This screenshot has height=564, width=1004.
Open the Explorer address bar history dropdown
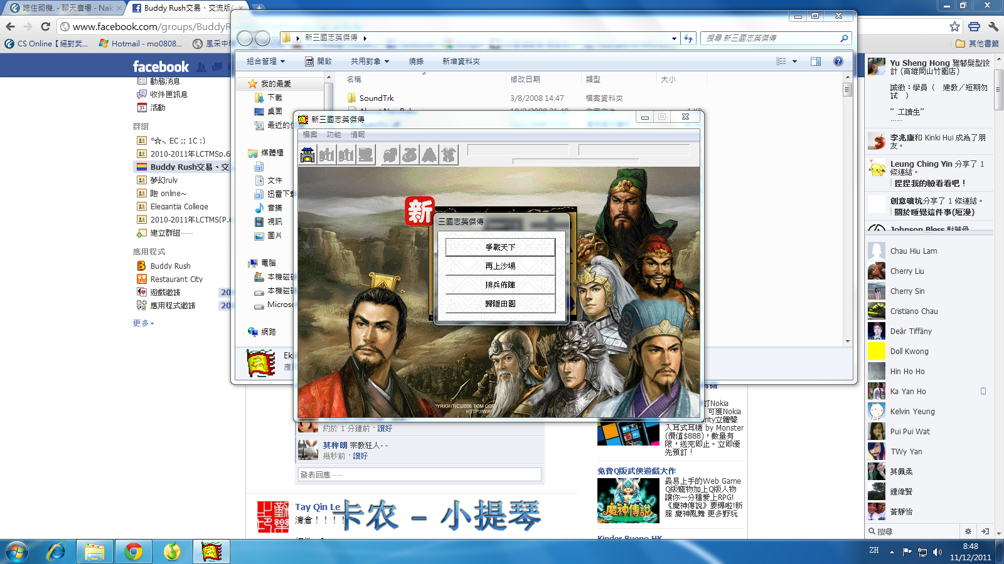(x=675, y=38)
